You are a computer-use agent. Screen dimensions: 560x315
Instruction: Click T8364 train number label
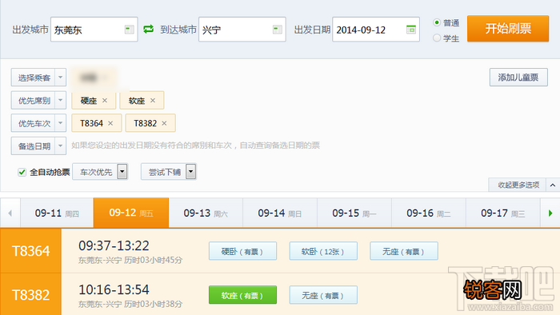30,251
